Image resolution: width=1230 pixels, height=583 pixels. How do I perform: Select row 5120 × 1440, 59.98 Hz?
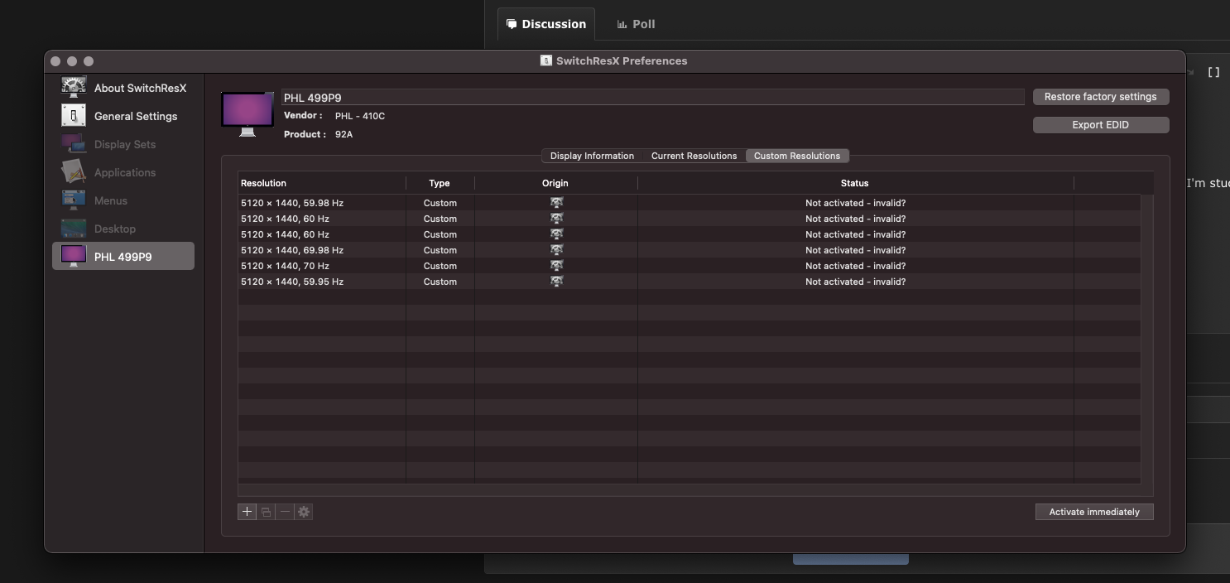point(689,203)
